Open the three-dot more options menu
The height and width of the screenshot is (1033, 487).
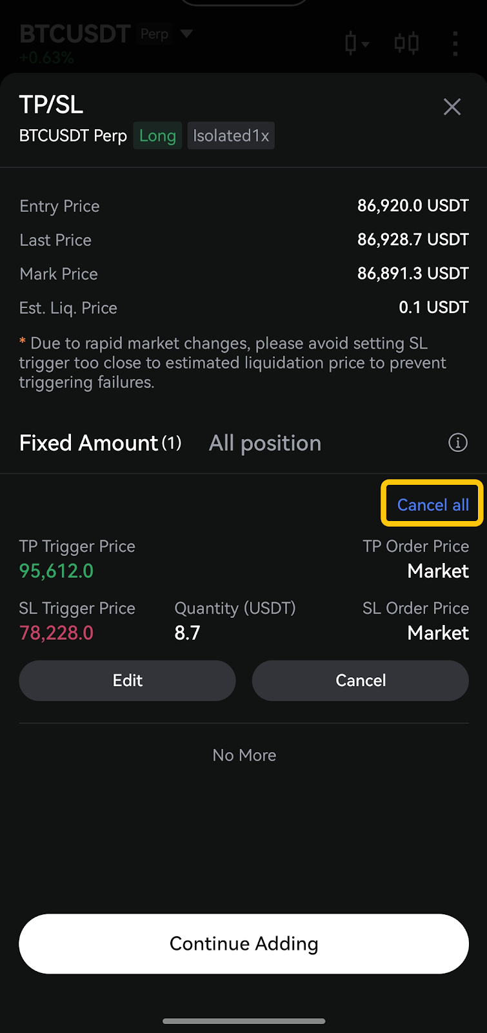click(455, 44)
